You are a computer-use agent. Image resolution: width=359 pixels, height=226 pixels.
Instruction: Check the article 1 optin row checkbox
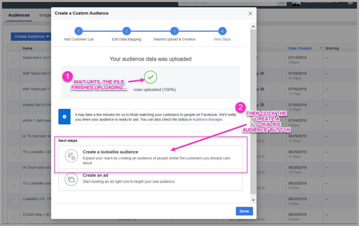14,123
